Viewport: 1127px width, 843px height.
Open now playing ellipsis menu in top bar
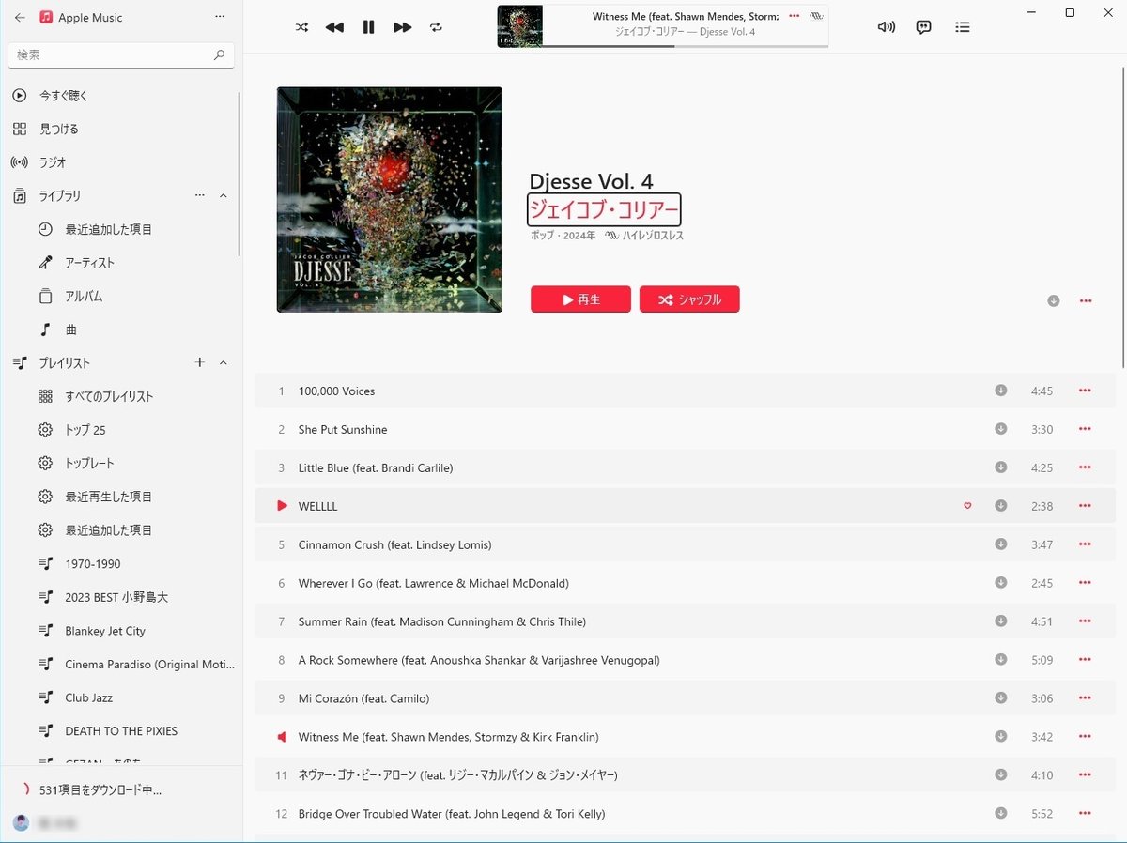pyautogui.click(x=795, y=16)
